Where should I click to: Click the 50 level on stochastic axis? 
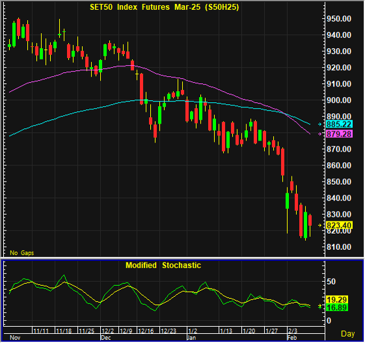coord(331,282)
